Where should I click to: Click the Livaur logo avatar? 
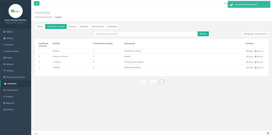tap(16, 11)
